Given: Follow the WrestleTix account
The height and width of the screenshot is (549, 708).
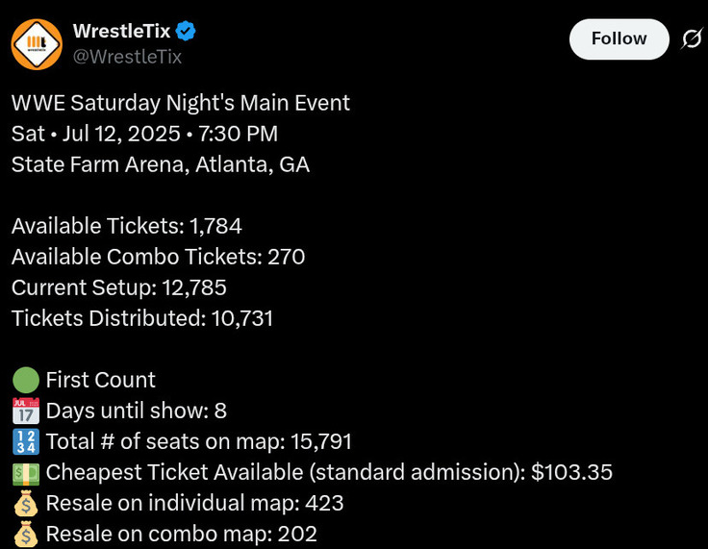Looking at the screenshot, I should pyautogui.click(x=619, y=38).
